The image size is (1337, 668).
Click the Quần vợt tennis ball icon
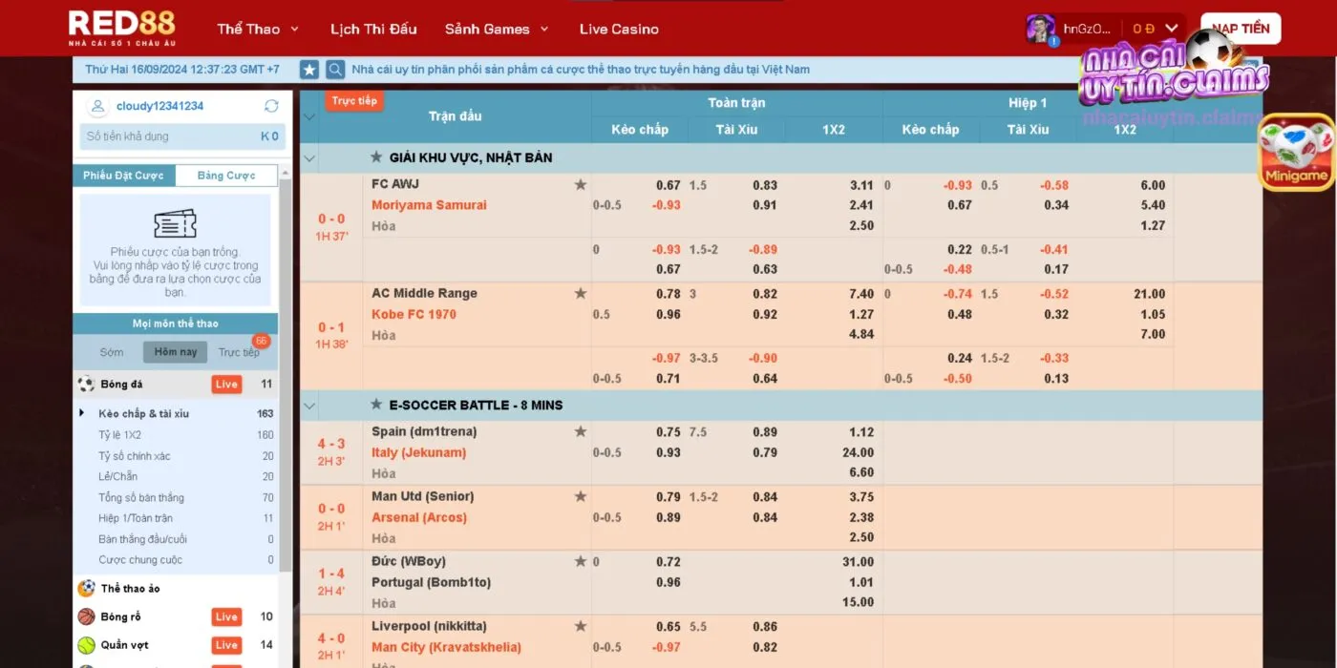click(x=87, y=645)
